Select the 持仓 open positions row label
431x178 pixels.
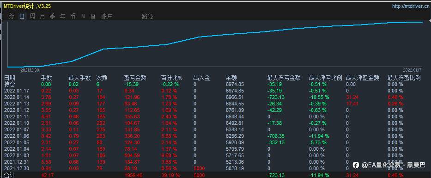(x=9, y=84)
